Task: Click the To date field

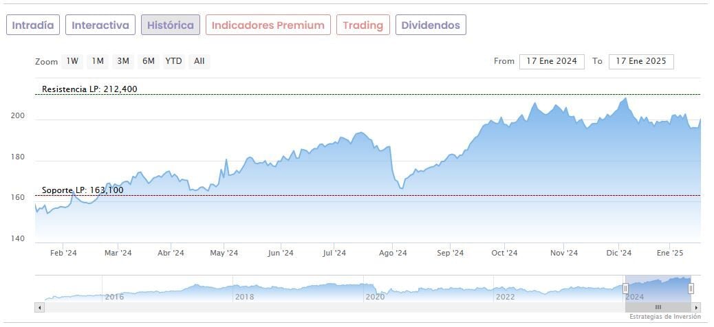Action: (x=641, y=61)
